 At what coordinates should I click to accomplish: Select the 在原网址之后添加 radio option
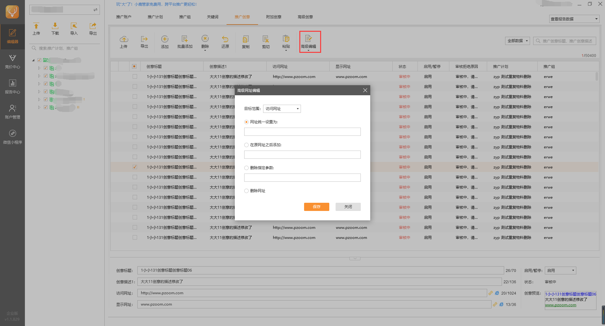tap(246, 145)
